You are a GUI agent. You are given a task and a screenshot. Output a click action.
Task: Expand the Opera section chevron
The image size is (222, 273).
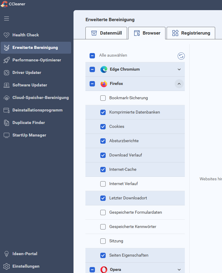(179, 269)
